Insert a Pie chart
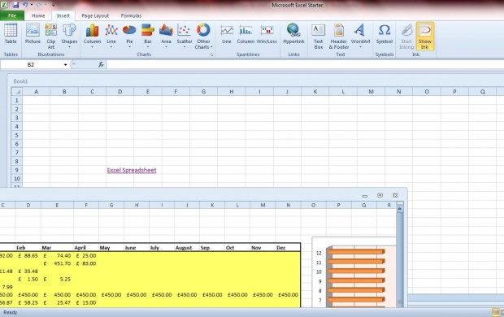This screenshot has height=317, width=504. click(129, 36)
